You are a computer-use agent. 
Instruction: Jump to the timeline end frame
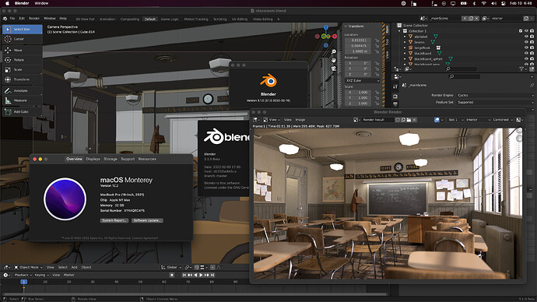(x=212, y=275)
